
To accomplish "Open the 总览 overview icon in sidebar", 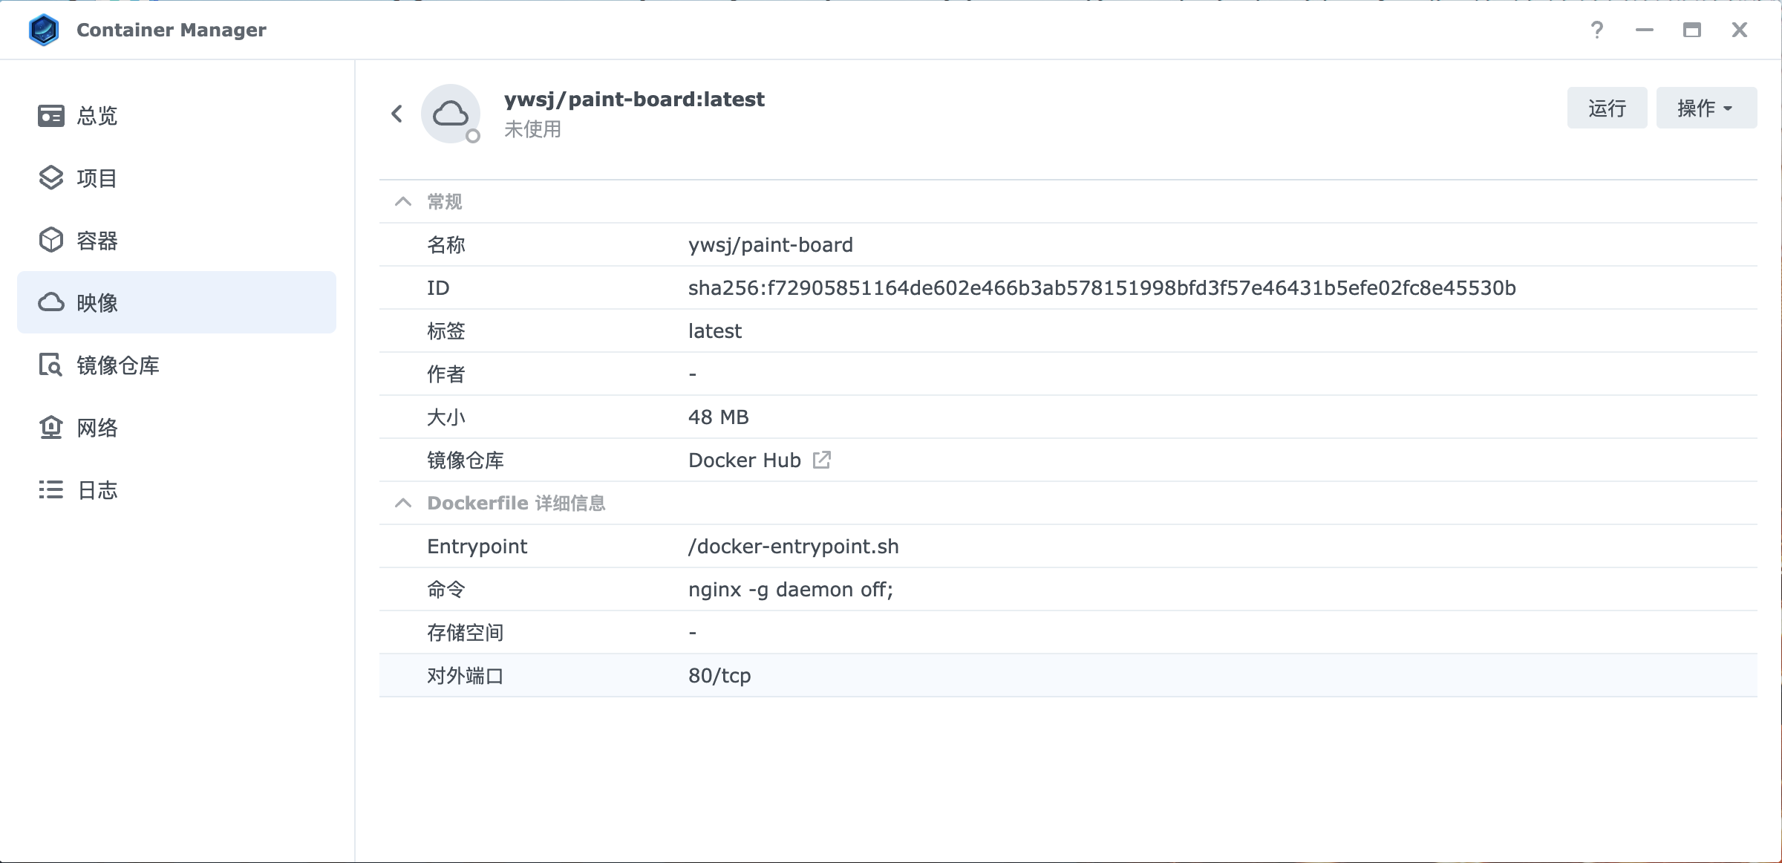I will (50, 116).
